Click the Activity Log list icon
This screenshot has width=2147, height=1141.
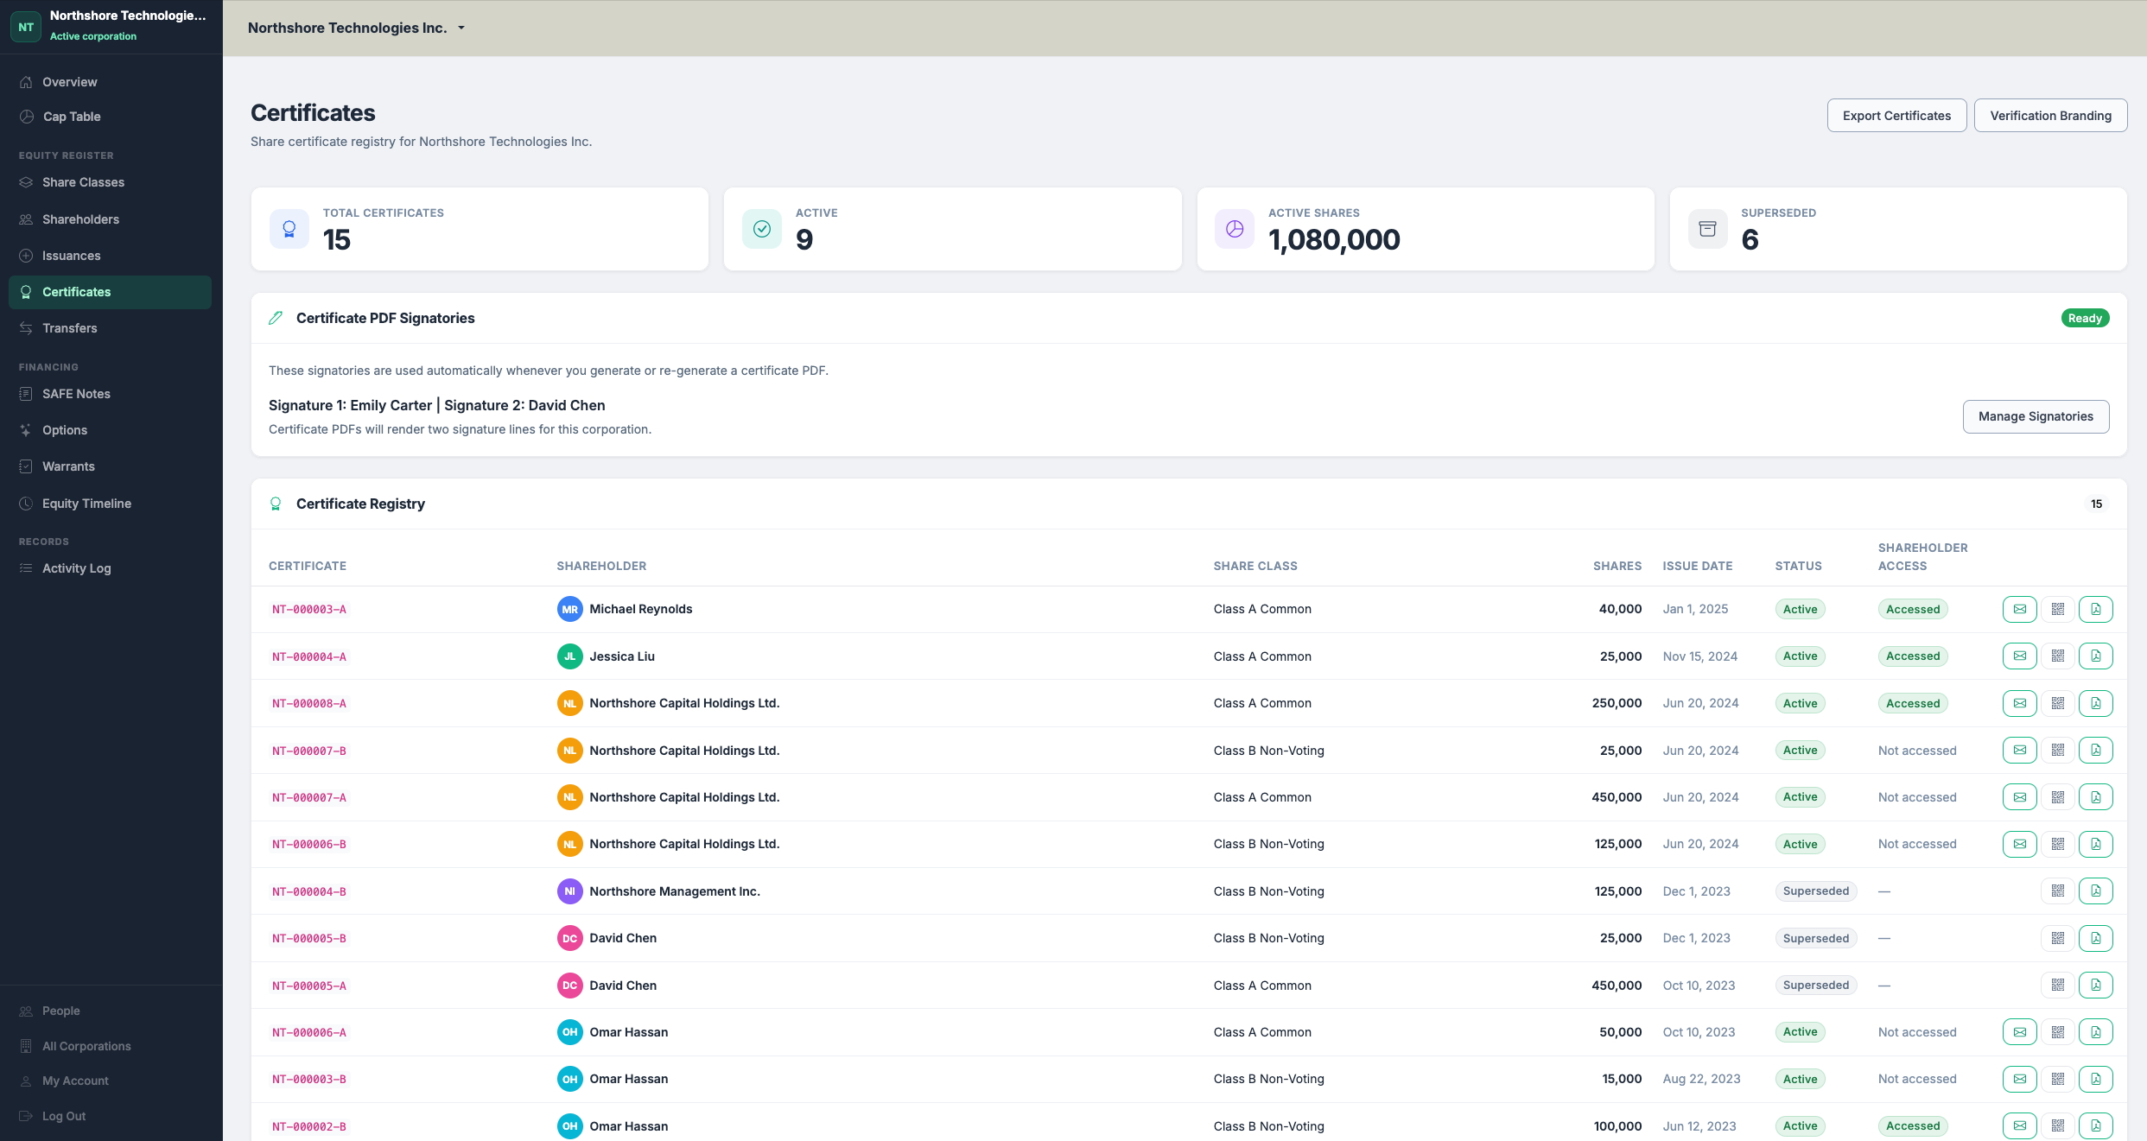pos(26,567)
